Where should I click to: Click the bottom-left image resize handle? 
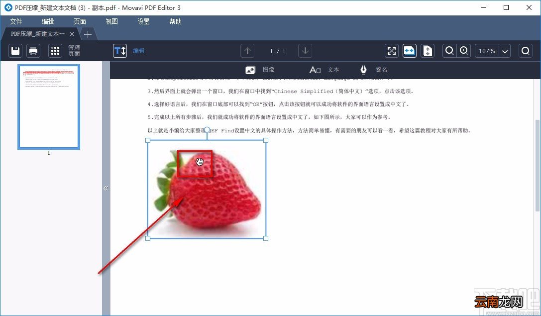tap(148, 238)
